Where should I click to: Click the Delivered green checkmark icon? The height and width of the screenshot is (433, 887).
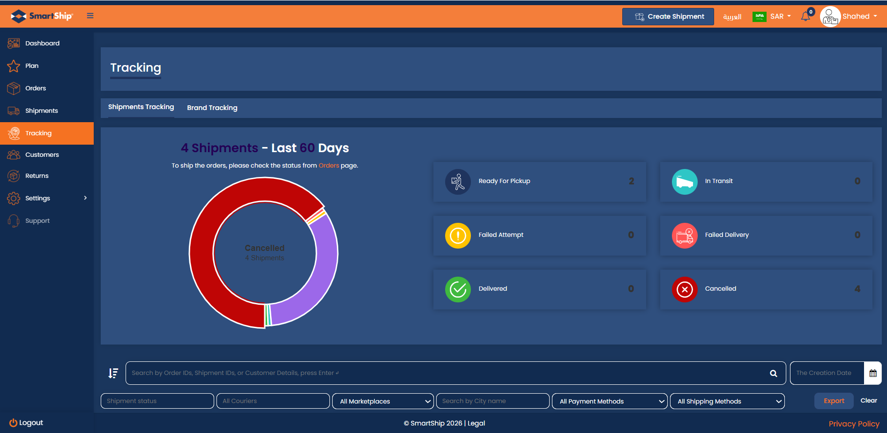[x=457, y=289]
